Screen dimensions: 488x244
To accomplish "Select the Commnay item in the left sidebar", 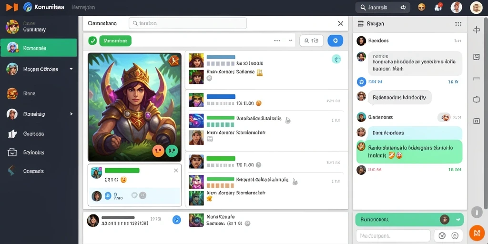I will (39, 27).
